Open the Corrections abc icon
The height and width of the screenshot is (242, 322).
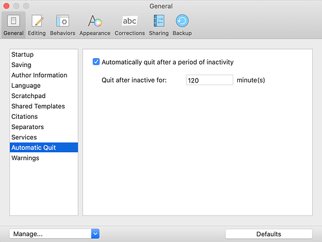[x=129, y=21]
